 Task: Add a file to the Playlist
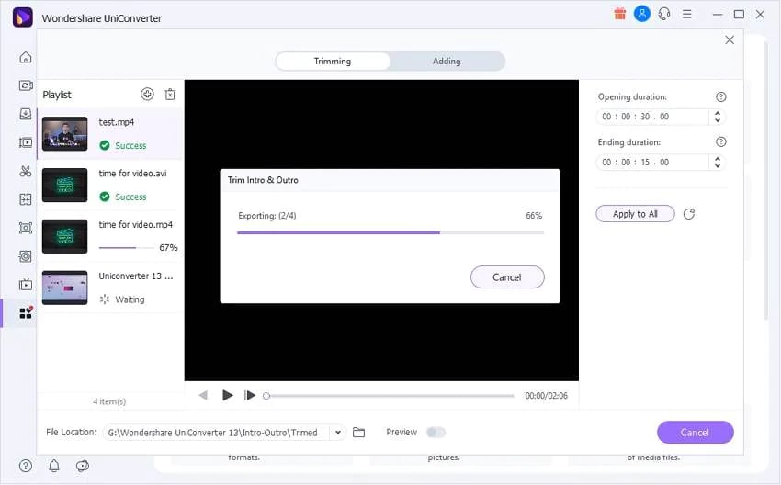point(147,94)
